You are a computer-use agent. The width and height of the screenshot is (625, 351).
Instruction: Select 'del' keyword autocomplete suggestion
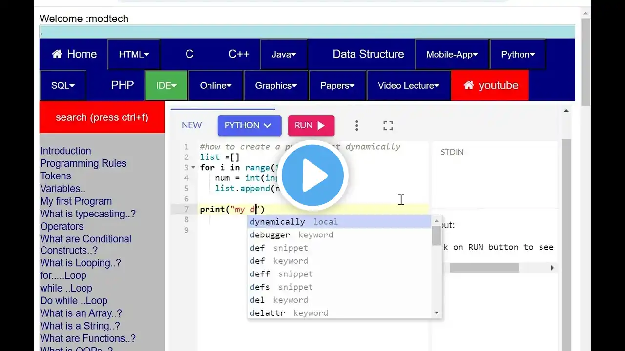point(339,300)
